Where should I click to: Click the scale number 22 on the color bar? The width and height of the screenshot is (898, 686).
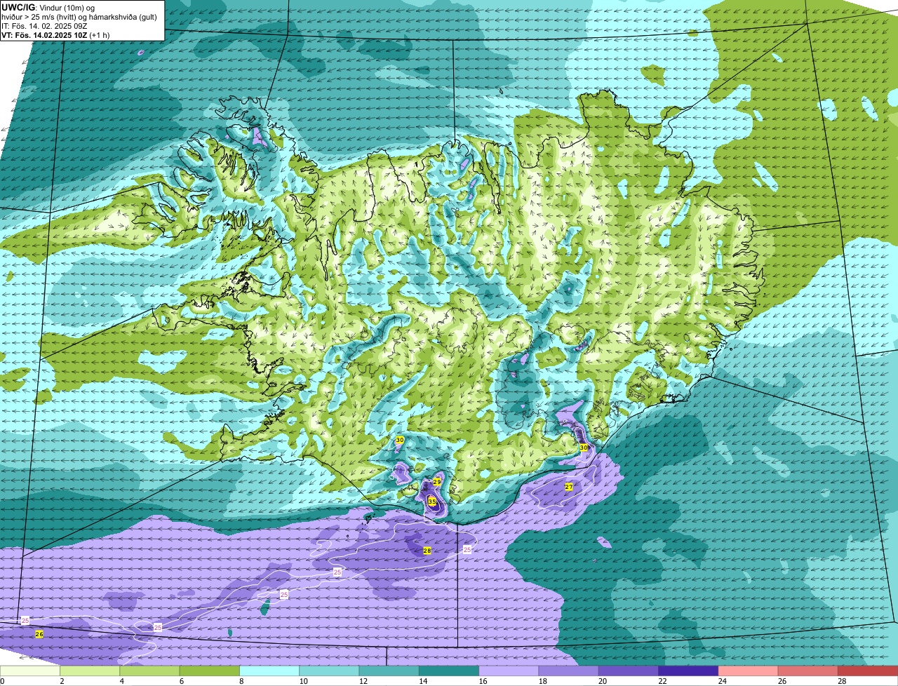661,681
